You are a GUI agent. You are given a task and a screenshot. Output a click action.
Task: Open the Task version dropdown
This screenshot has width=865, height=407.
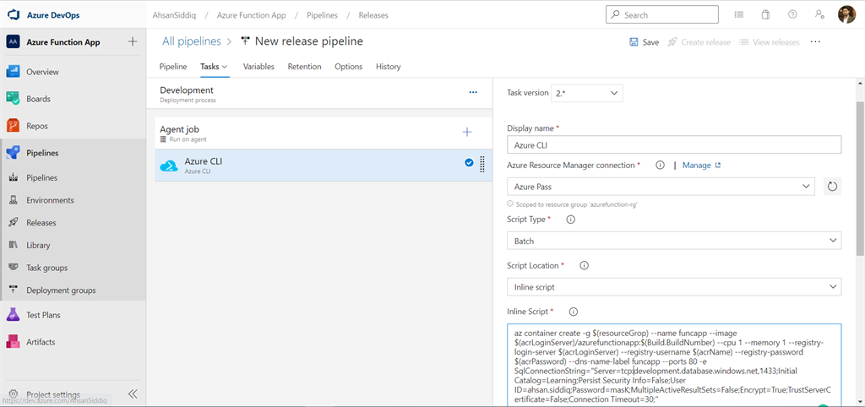tap(587, 93)
